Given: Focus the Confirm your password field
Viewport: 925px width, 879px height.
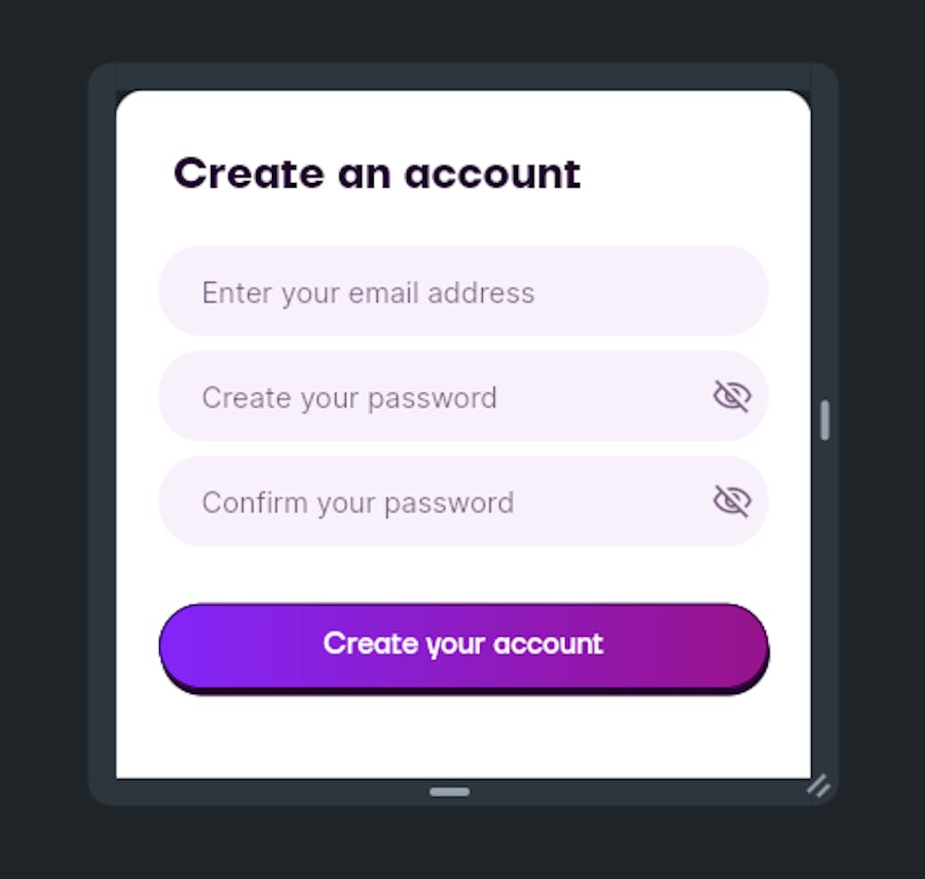Looking at the screenshot, I should tap(463, 501).
